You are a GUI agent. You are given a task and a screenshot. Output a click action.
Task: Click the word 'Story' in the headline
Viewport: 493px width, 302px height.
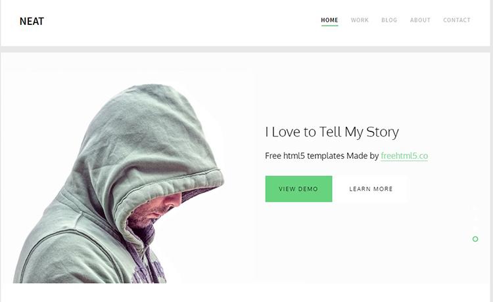click(x=383, y=132)
